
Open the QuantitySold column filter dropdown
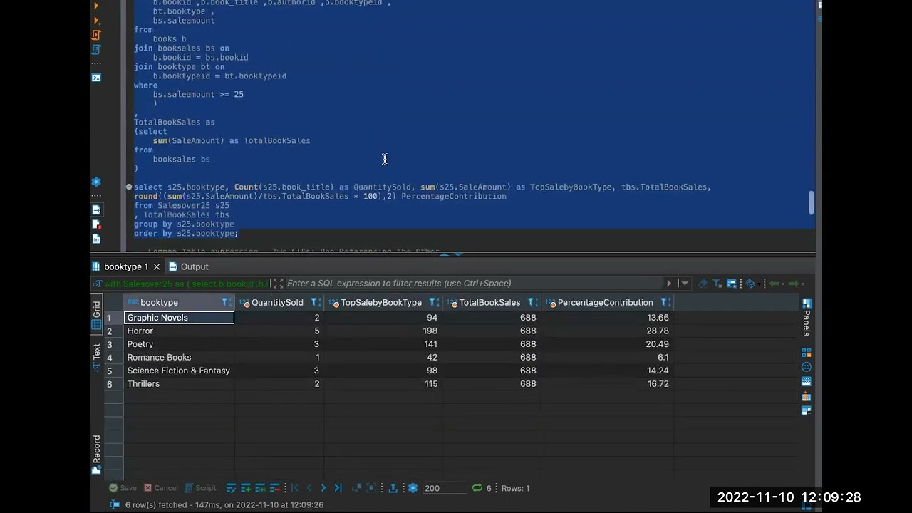[x=316, y=302]
